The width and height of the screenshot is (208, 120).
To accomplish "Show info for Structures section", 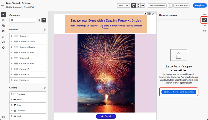I will [x=45, y=30].
